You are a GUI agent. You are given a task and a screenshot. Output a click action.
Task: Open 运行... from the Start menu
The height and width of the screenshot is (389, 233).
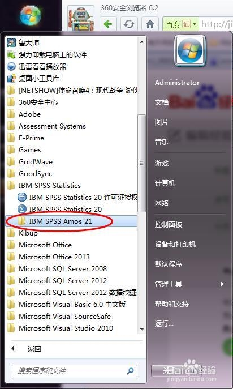(164, 323)
